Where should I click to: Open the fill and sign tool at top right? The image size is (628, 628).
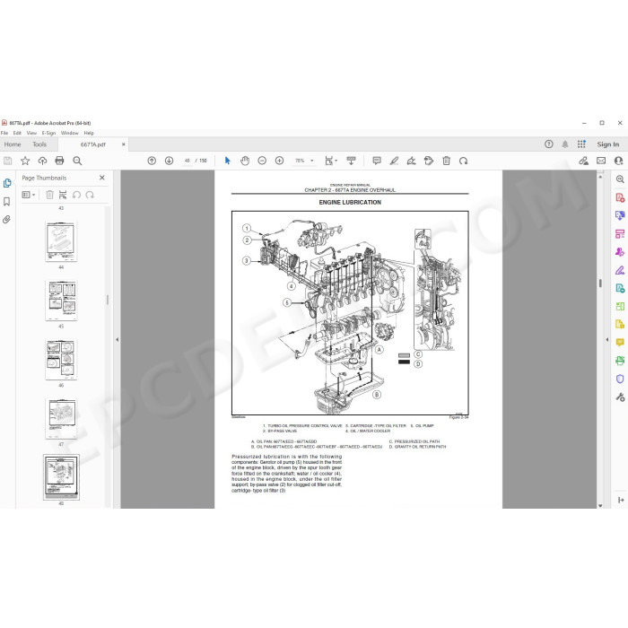(x=583, y=161)
